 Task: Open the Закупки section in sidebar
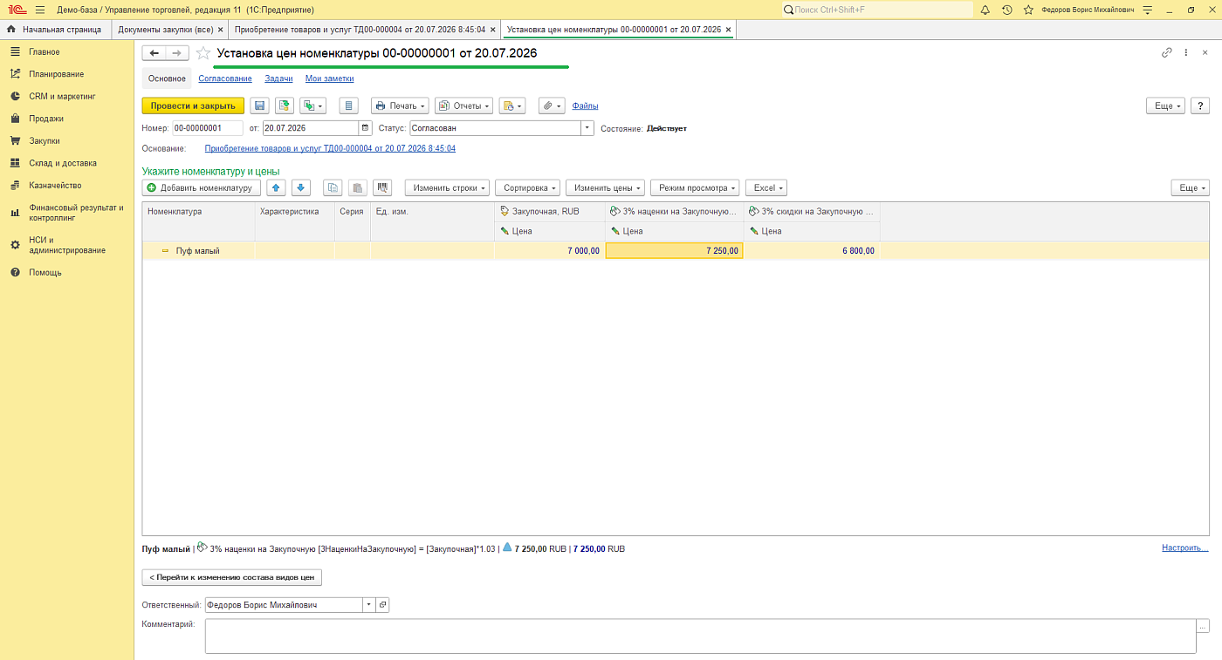(x=44, y=140)
